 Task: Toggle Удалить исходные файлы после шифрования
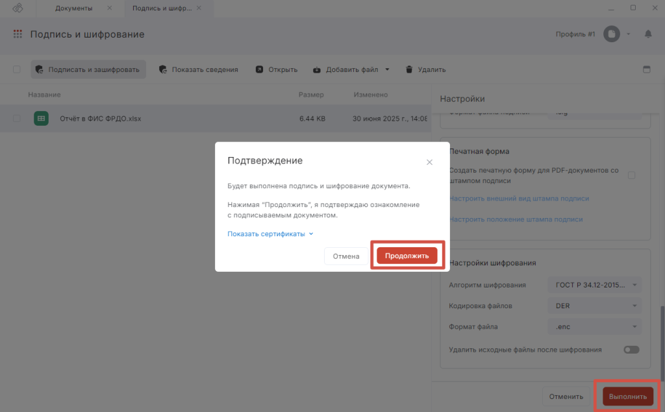(631, 350)
